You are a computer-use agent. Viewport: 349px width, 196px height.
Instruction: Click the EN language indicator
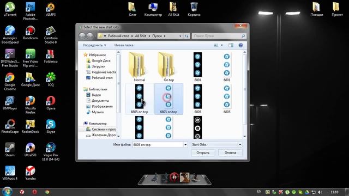259,191
